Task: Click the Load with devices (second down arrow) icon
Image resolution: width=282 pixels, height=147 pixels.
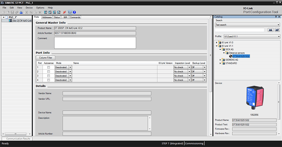Action: tap(50, 12)
